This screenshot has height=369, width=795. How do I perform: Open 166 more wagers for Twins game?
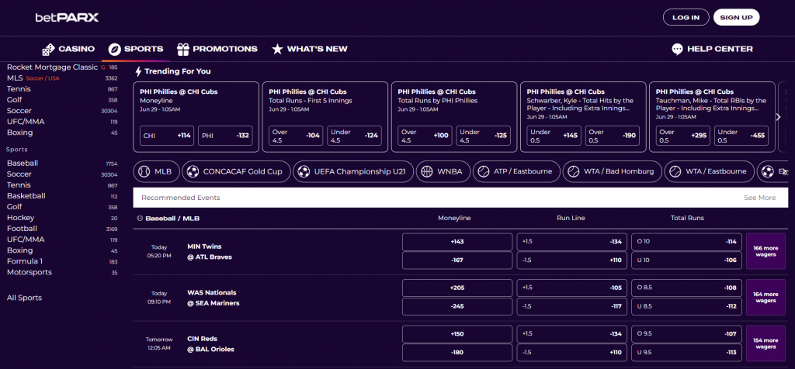765,252
